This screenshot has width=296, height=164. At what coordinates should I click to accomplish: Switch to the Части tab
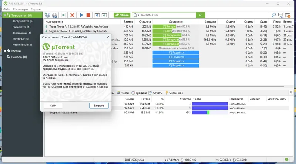point(123,93)
